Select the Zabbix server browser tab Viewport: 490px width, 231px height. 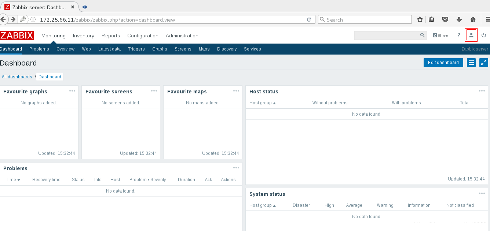click(x=40, y=7)
